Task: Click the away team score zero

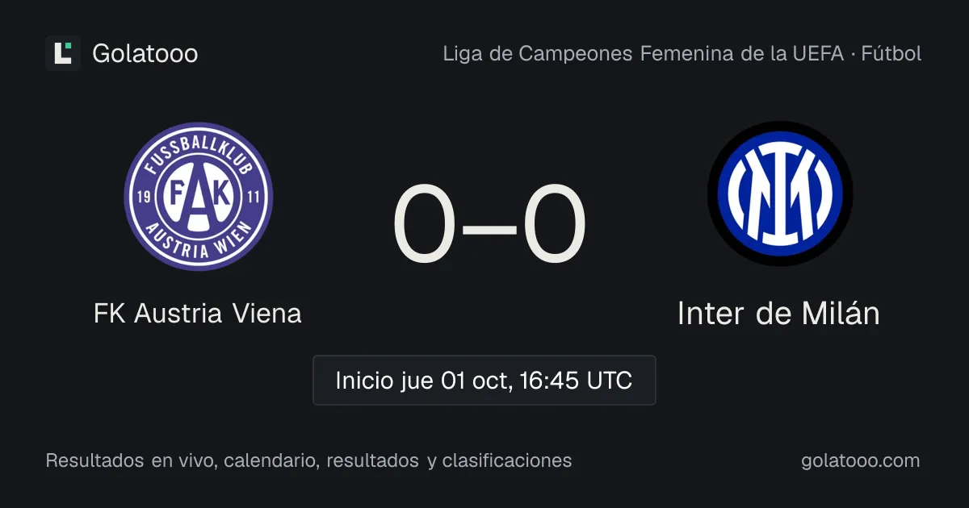Action: [x=554, y=225]
